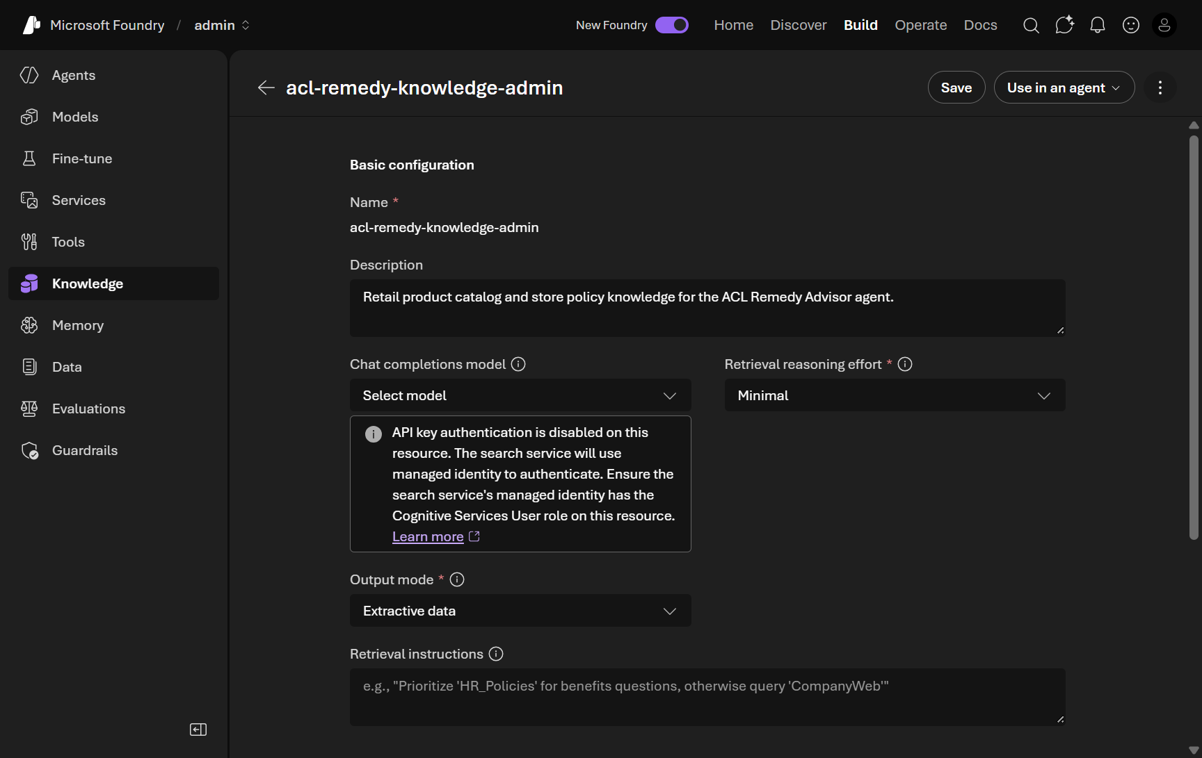Click the vertical scrollbar thumb
Image resolution: width=1202 pixels, height=758 pixels.
1194,337
